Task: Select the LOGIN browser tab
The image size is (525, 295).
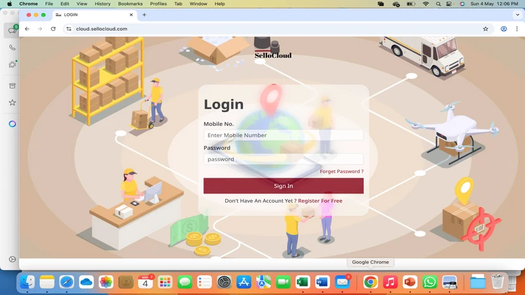Action: coord(94,14)
